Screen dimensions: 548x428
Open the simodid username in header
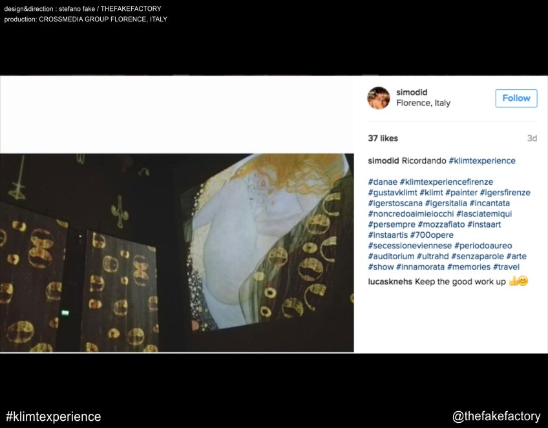[x=412, y=92]
